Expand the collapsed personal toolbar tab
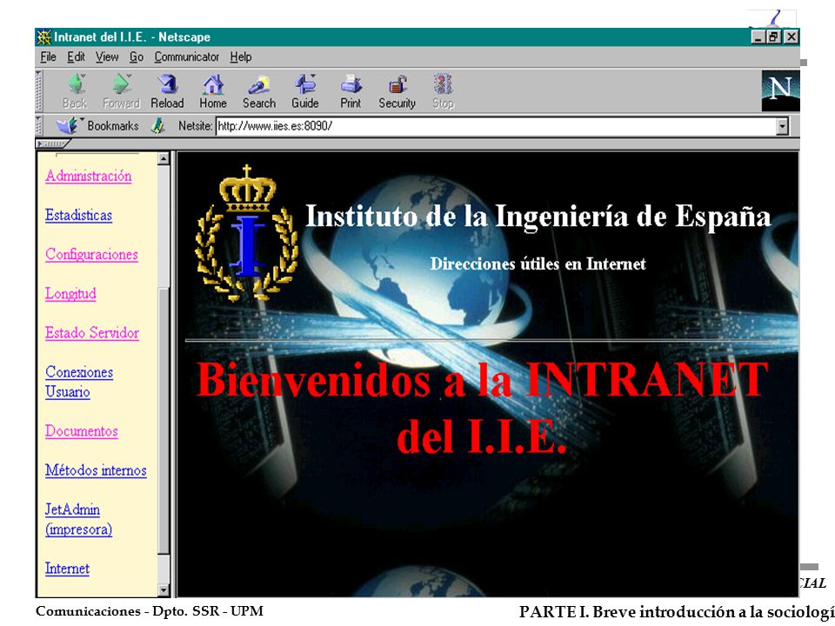The width and height of the screenshot is (835, 626). pos(52,143)
